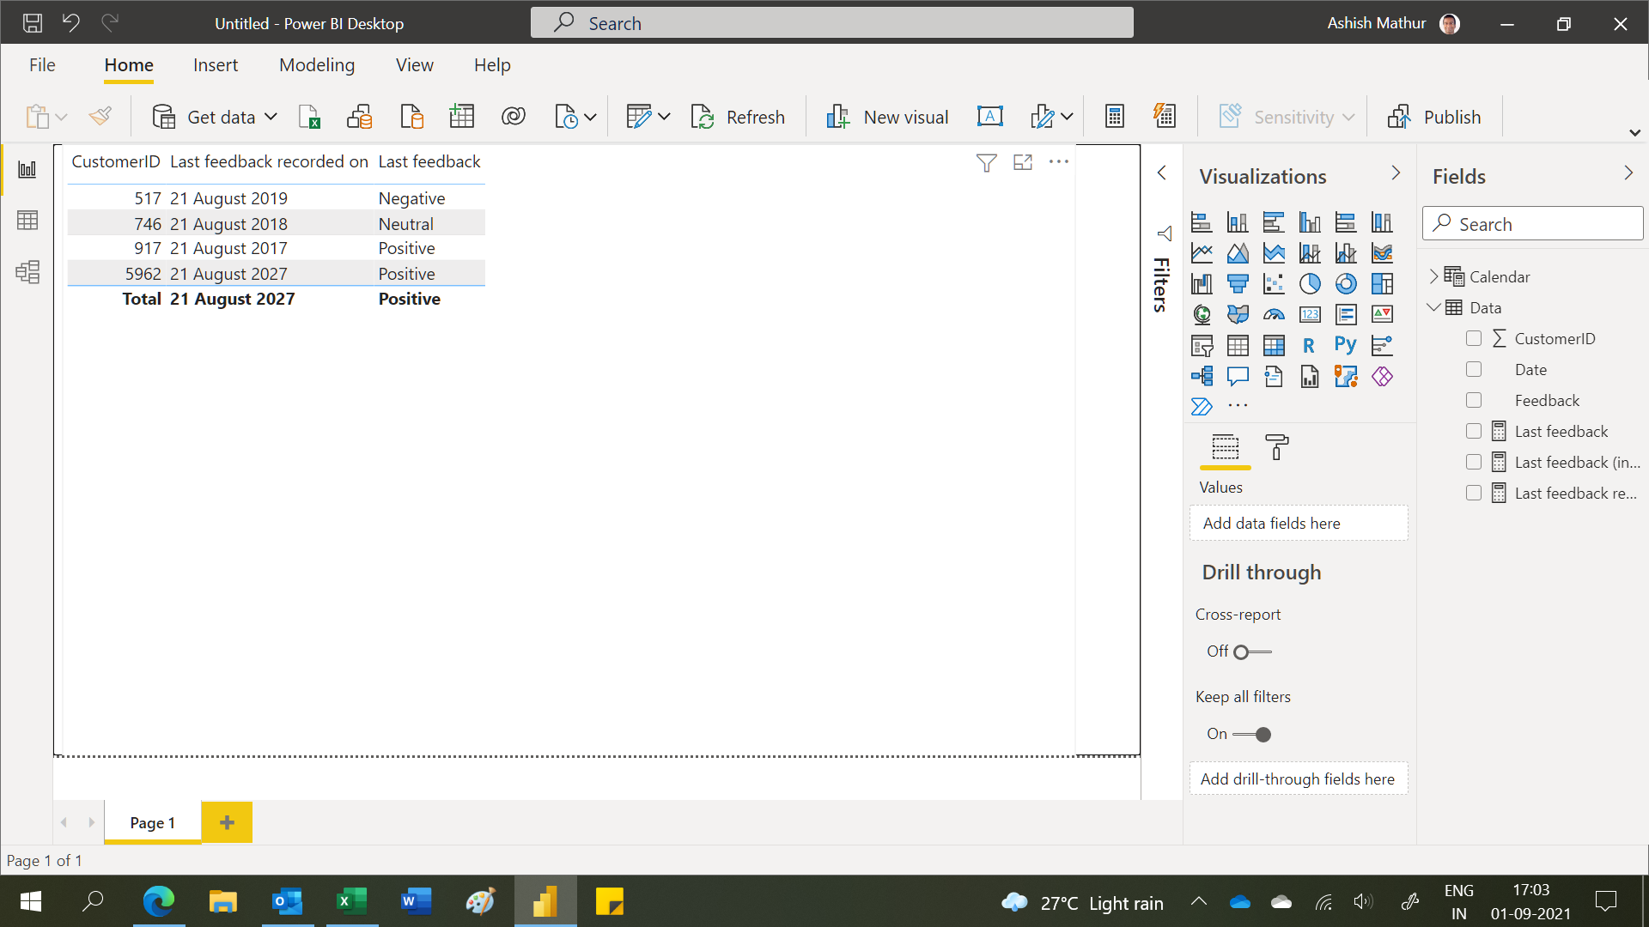Open the Model view icon
1649x927 pixels.
[x=27, y=272]
